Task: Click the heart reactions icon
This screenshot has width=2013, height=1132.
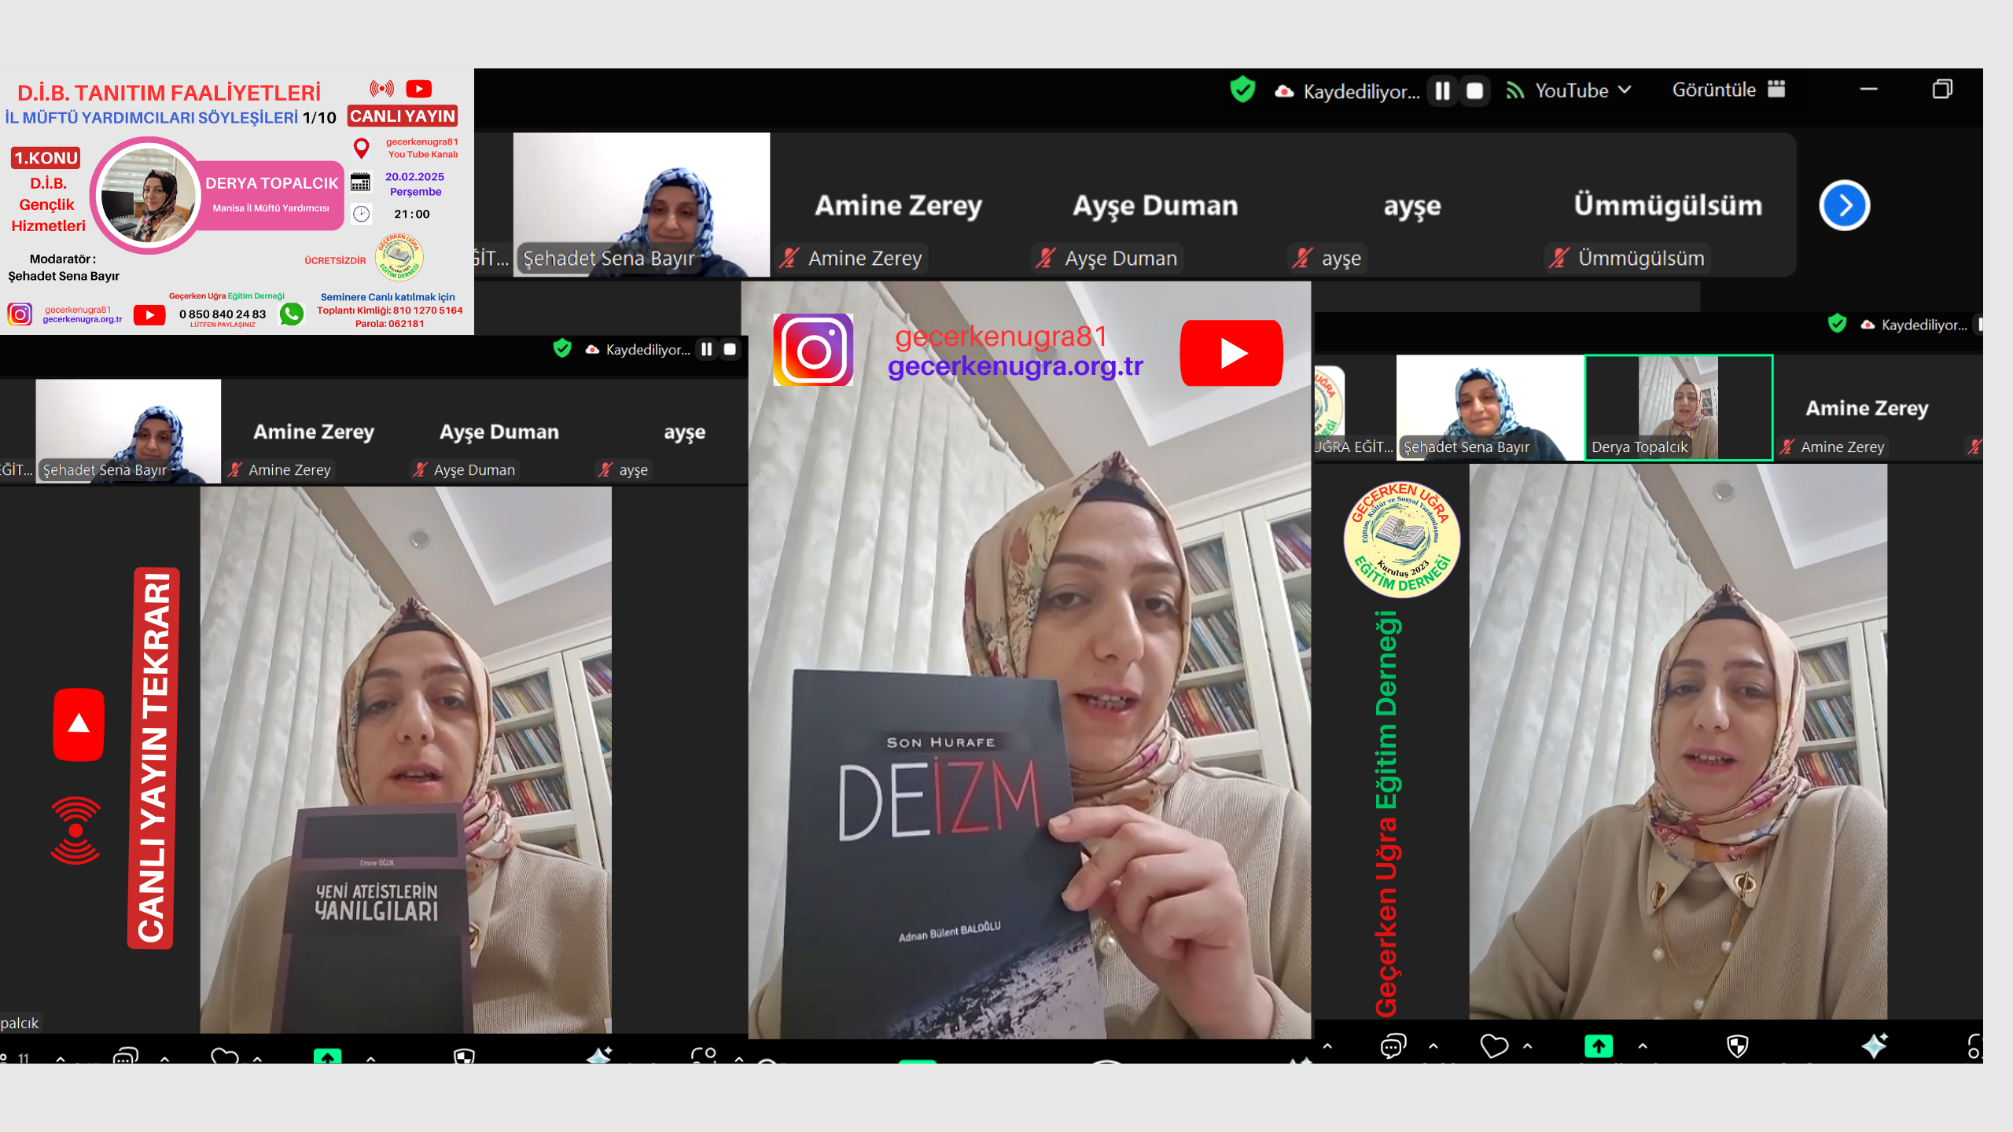Action: tap(1493, 1046)
